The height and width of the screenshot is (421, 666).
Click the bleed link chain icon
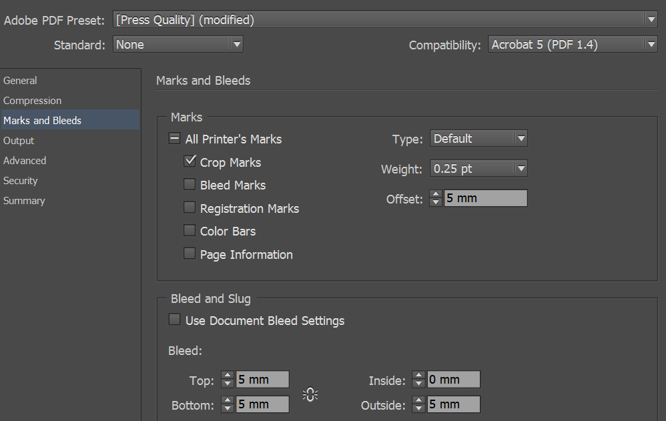pyautogui.click(x=310, y=394)
